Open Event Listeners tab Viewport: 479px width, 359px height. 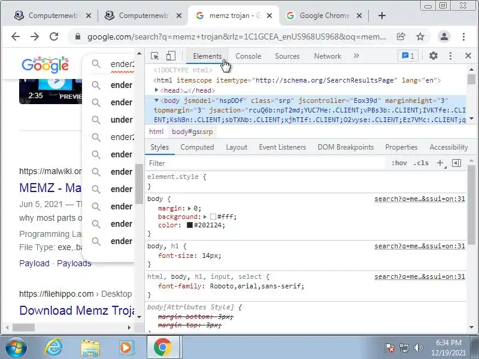[282, 147]
